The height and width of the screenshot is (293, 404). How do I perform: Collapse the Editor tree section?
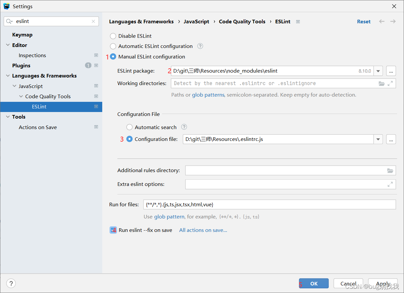tap(8, 45)
